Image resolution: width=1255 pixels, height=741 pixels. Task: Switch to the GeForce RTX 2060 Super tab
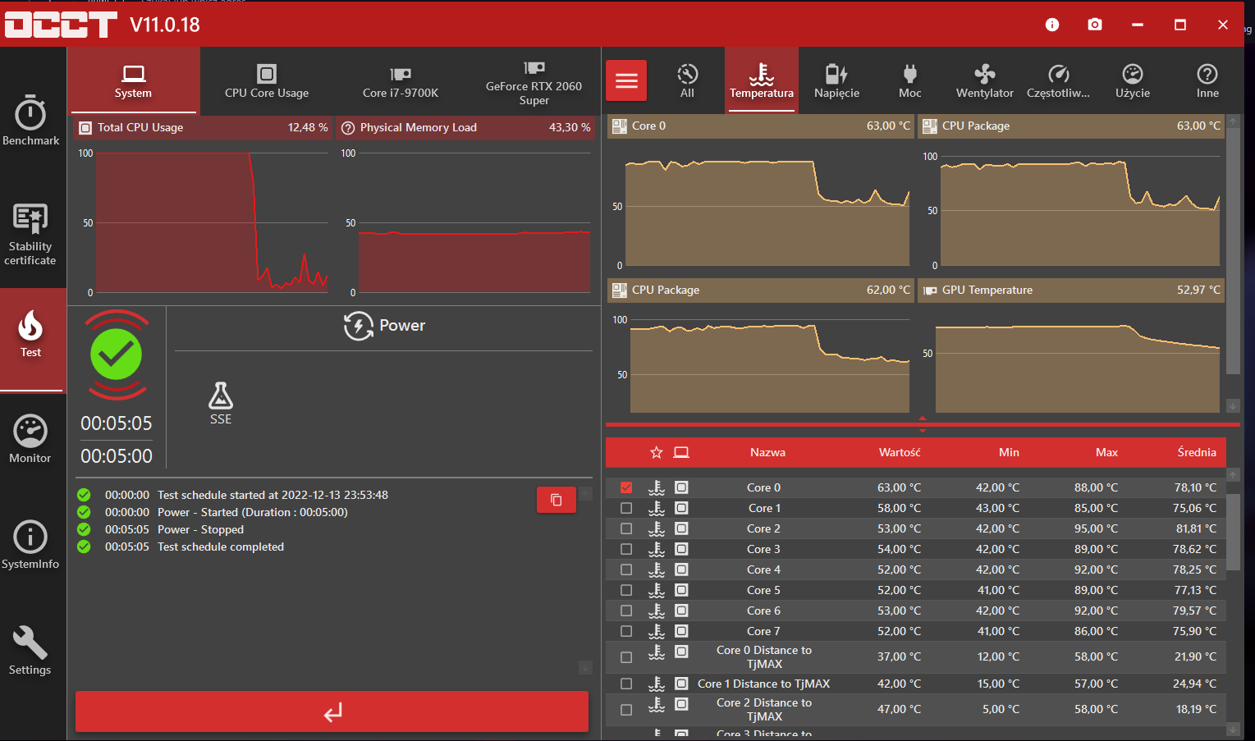[x=534, y=80]
